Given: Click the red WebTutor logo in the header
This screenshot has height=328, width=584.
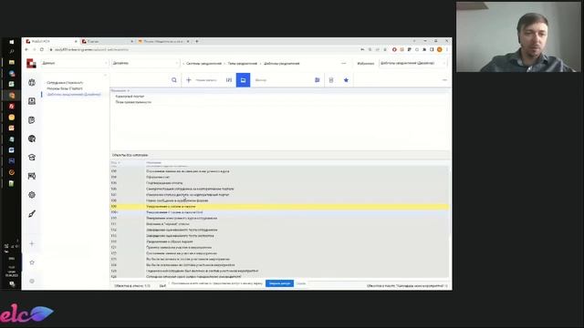Looking at the screenshot, I should click(31, 64).
